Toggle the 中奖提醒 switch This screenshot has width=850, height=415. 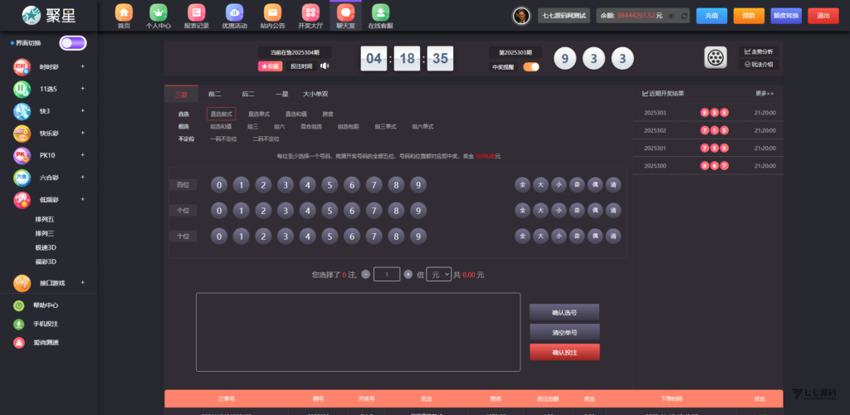530,66
